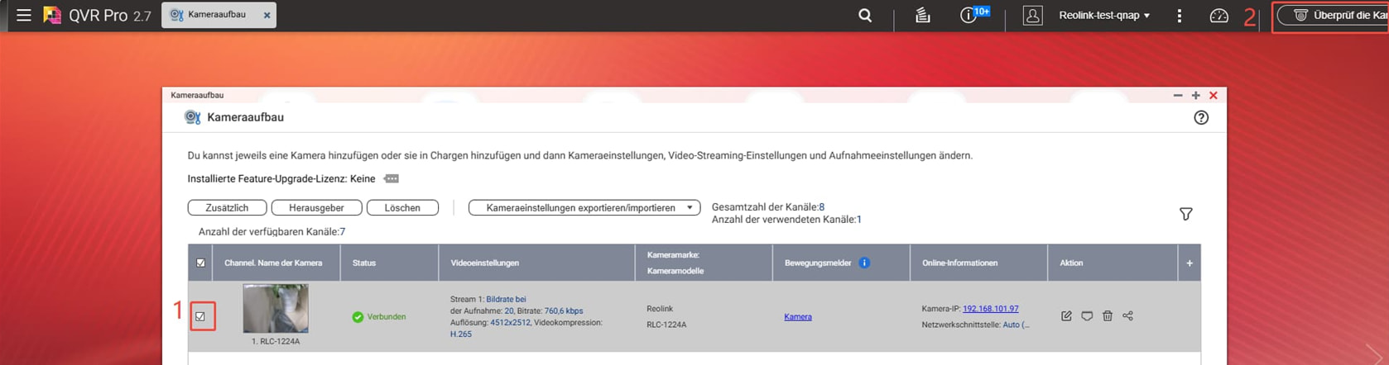Viewport: 1389px width, 365px height.
Task: Click the H.265 compression value
Action: (461, 334)
